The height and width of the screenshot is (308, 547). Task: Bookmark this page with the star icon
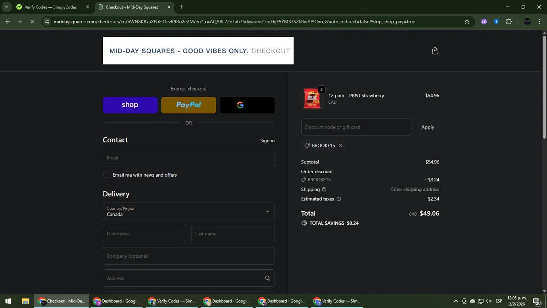(467, 22)
